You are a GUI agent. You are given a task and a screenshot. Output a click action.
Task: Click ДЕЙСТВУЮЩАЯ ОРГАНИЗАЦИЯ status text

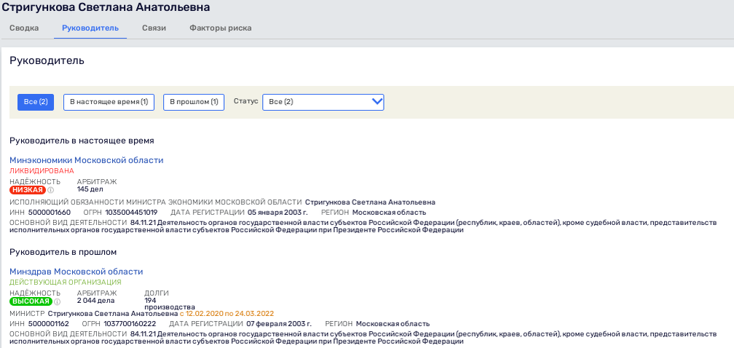(66, 282)
